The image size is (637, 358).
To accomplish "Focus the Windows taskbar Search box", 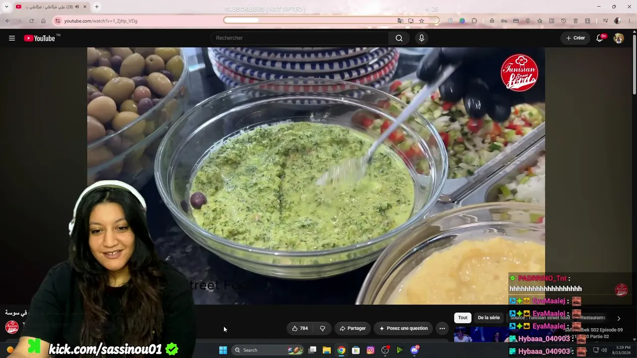I will click(x=267, y=350).
